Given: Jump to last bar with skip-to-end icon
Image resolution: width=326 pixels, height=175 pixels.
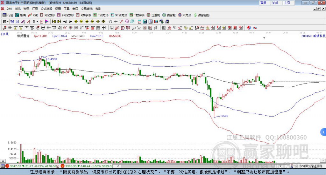Looking at the screenshot, I should (59, 22).
